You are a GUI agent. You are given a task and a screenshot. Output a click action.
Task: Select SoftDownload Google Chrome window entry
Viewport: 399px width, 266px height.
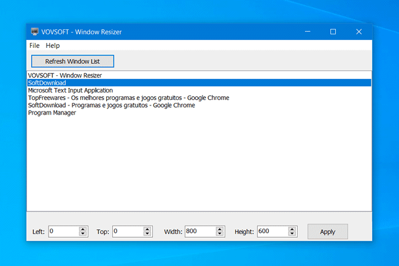tap(111, 105)
